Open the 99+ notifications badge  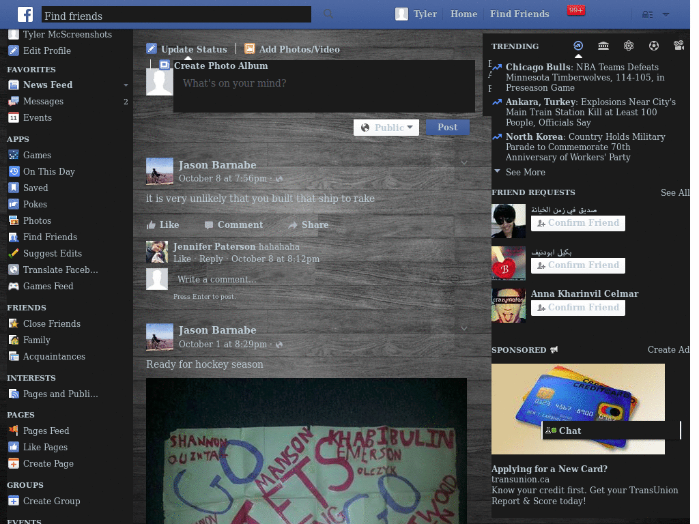point(575,10)
